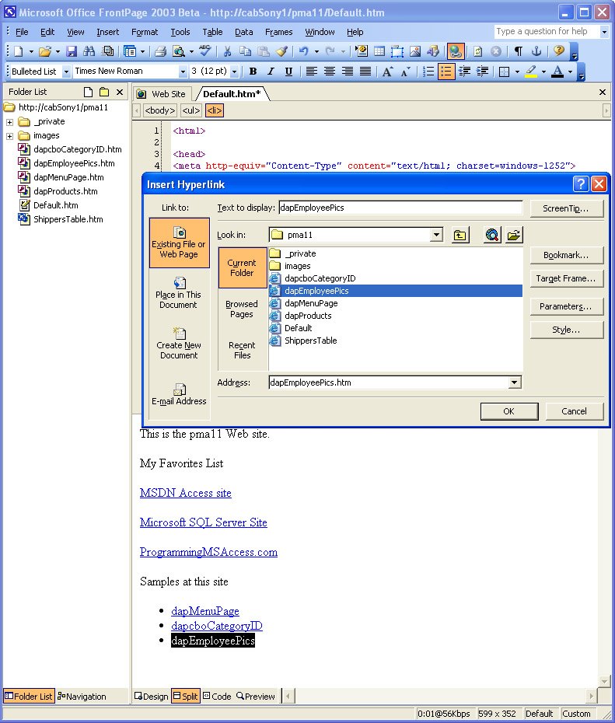The image size is (615, 723).
Task: Expand the Address dropdown list
Action: 514,382
